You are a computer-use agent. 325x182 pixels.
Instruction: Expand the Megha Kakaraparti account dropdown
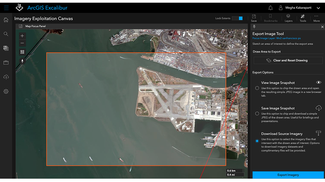(x=318, y=8)
